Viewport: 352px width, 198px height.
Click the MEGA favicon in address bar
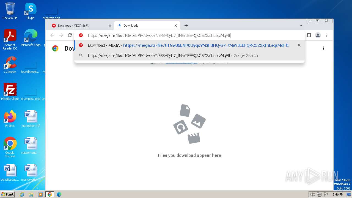pyautogui.click(x=81, y=35)
